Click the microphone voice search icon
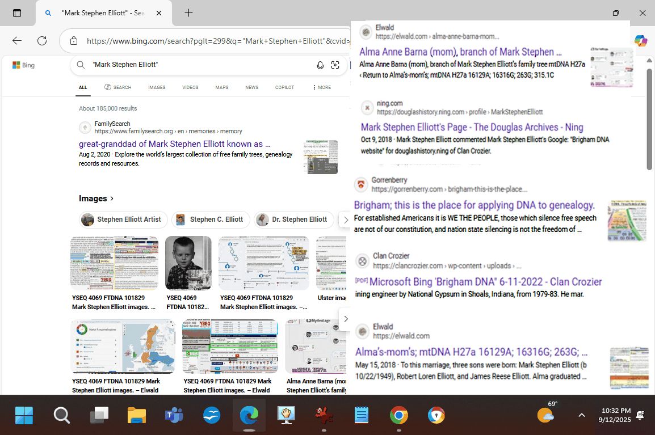The height and width of the screenshot is (435, 655). point(320,65)
